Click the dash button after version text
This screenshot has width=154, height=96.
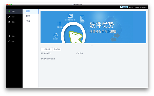click(x=147, y=7)
